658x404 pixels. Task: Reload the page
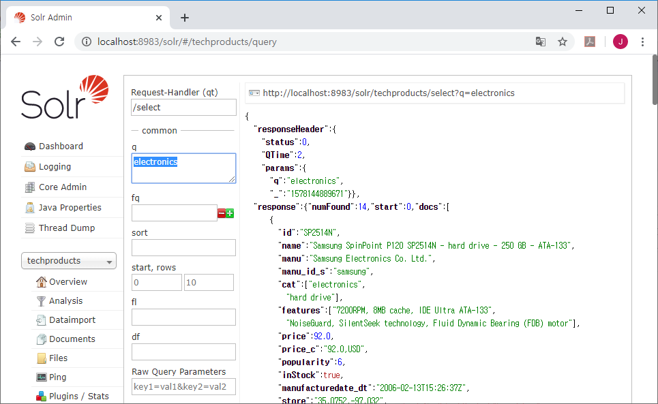coord(59,42)
